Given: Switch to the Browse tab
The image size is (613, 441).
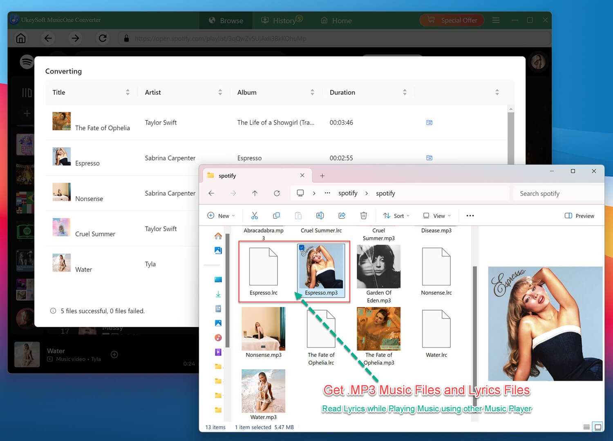Looking at the screenshot, I should pyautogui.click(x=226, y=20).
